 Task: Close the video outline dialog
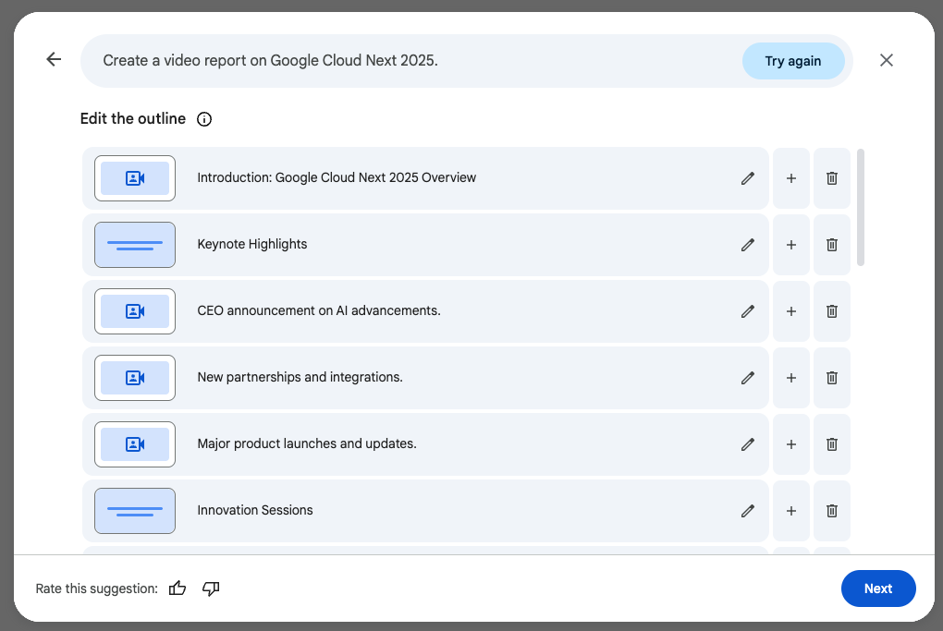click(x=886, y=60)
